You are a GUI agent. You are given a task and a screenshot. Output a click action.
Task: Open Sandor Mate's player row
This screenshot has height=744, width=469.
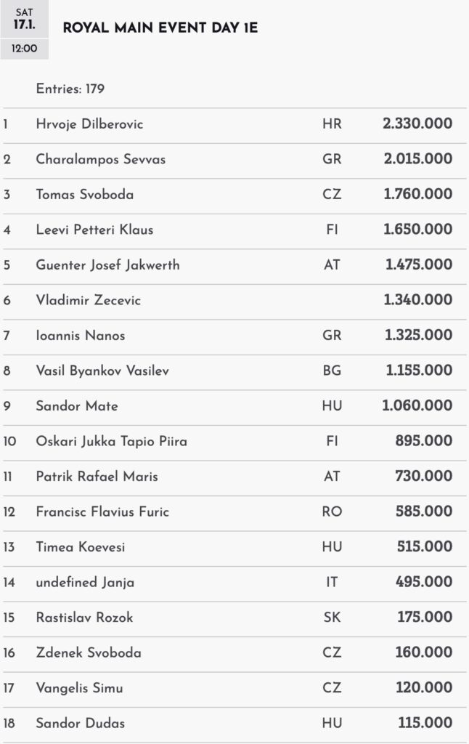coord(77,406)
